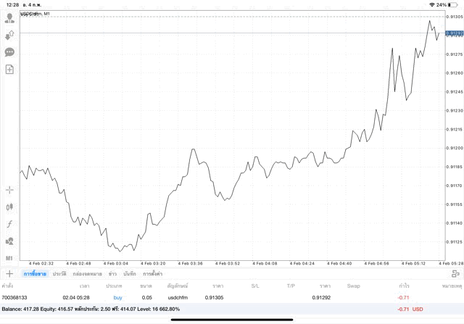The height and width of the screenshot is (324, 464).
Task: Select the buy order 700368133 row
Action: [217, 298]
